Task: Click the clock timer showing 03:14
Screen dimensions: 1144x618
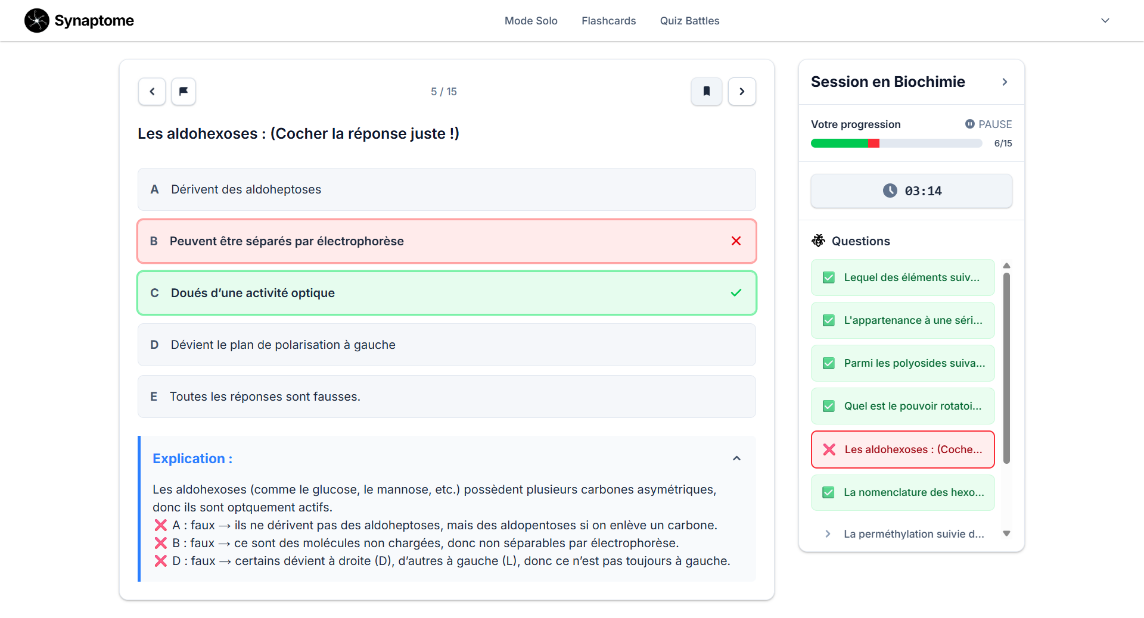Action: coord(911,191)
